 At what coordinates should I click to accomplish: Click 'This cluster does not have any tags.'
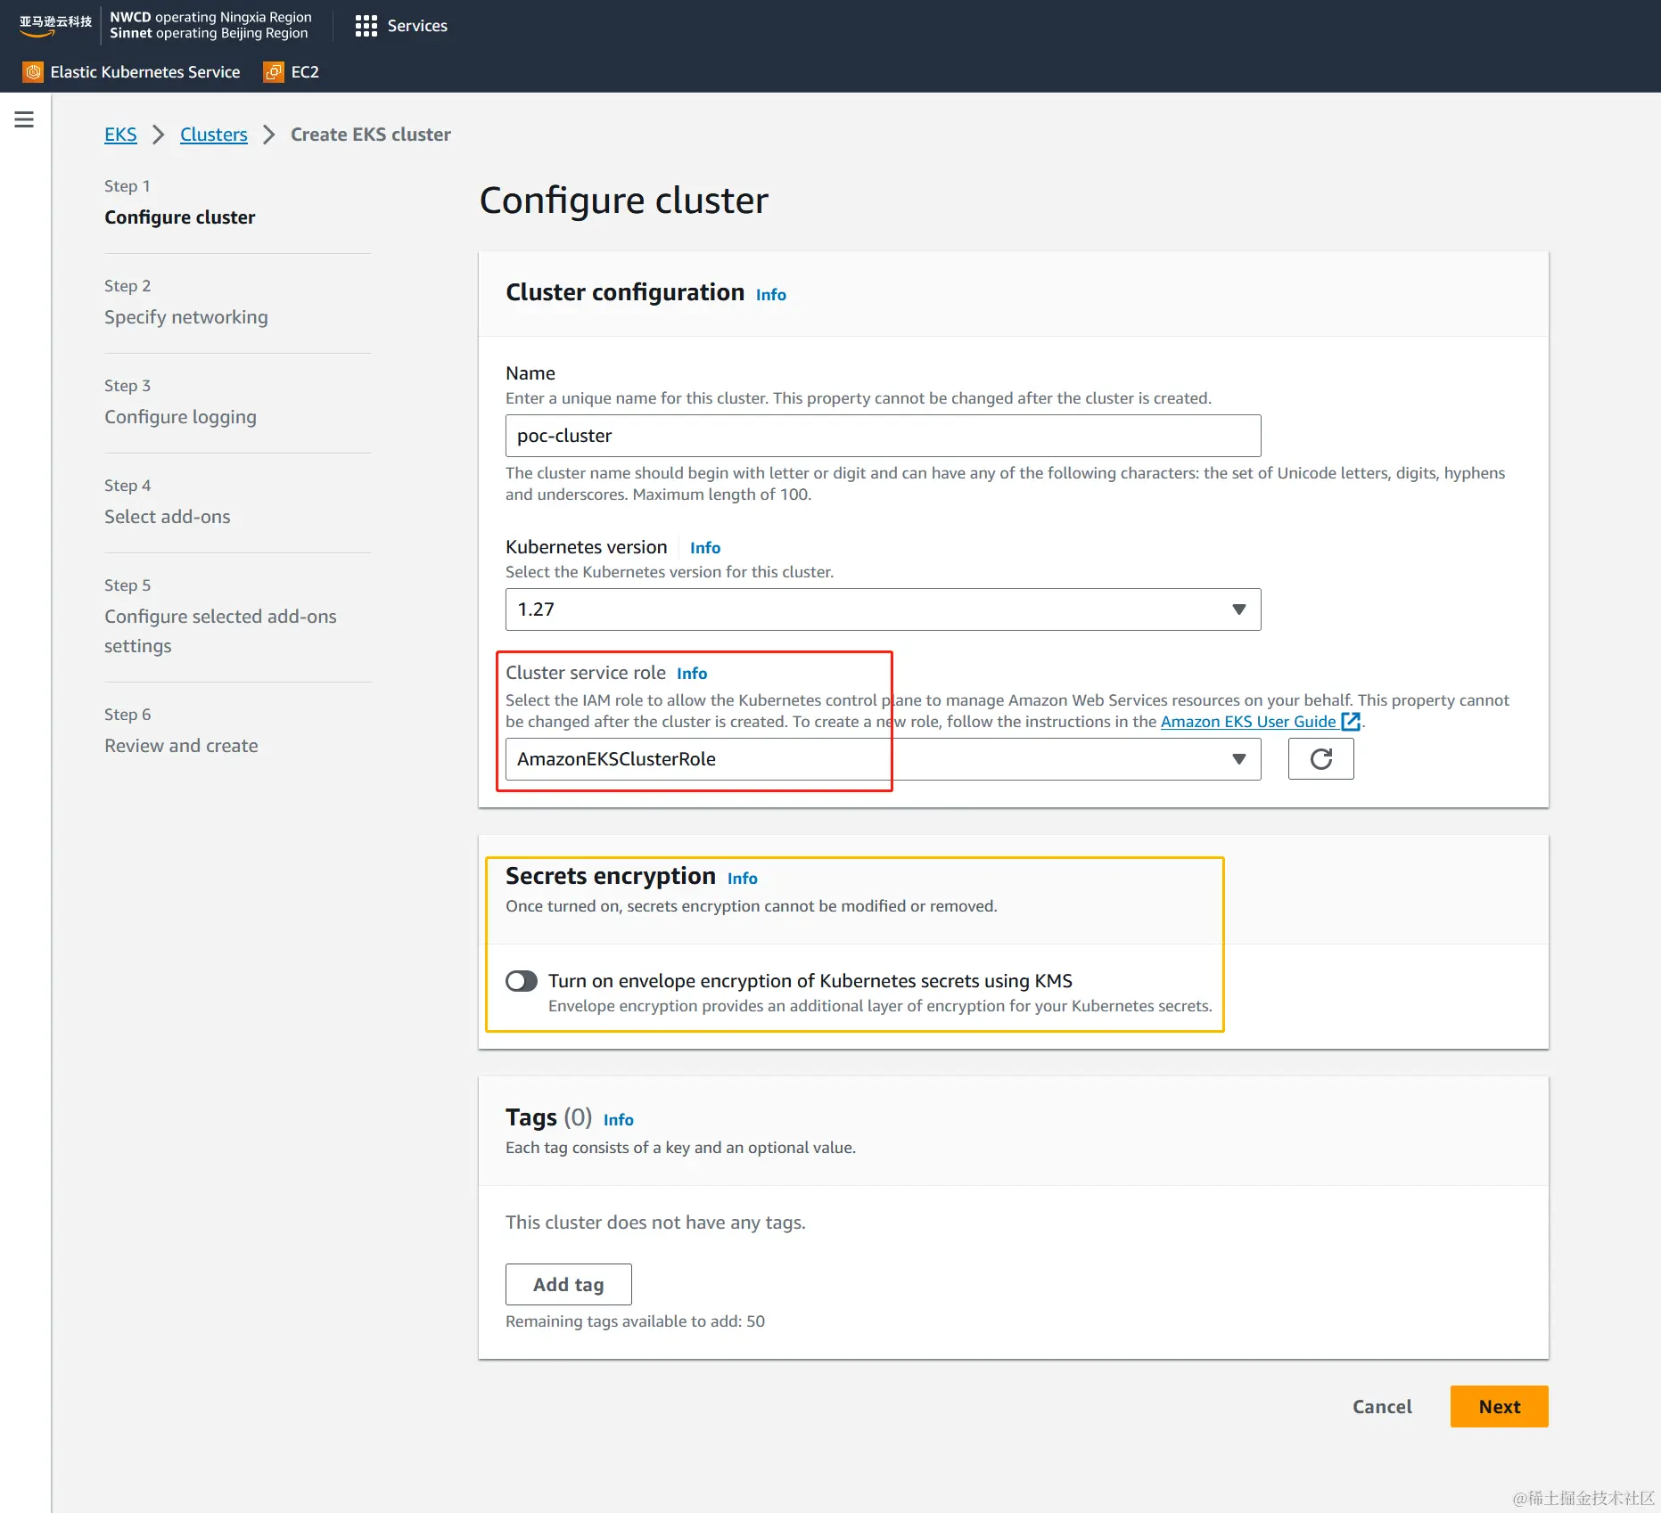pyautogui.click(x=655, y=1223)
